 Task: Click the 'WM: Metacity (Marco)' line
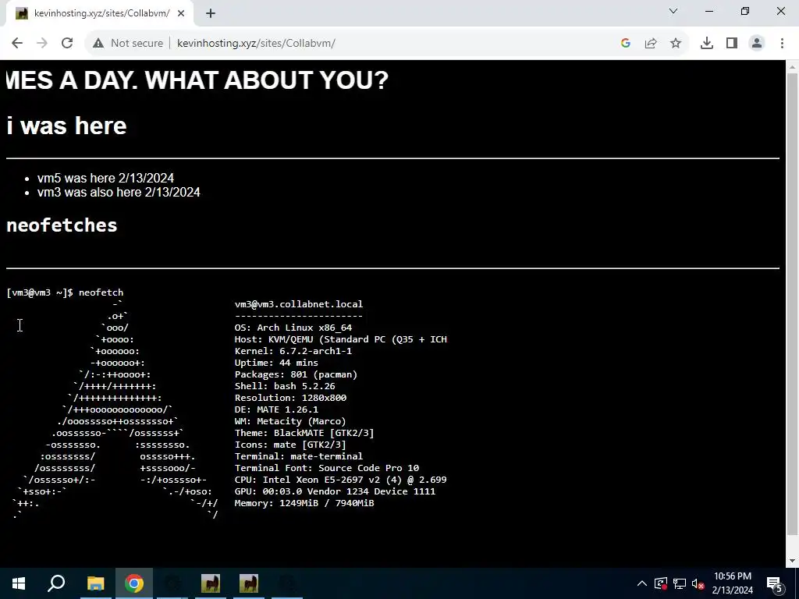tap(290, 421)
